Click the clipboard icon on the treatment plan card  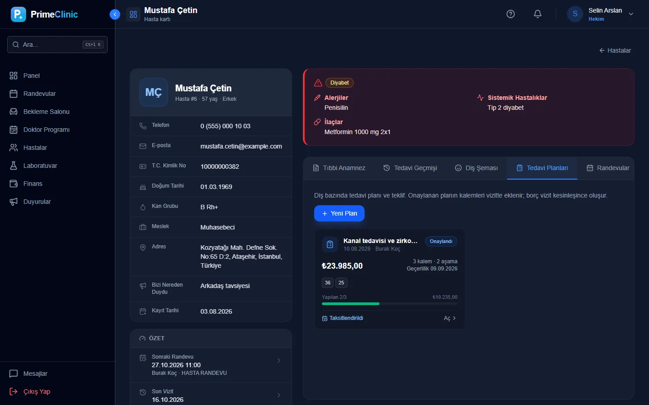click(x=330, y=244)
